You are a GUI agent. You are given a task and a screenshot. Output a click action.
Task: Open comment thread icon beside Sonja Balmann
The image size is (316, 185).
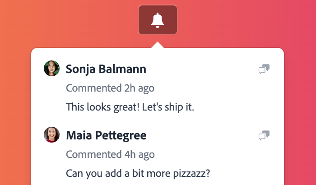pos(264,69)
